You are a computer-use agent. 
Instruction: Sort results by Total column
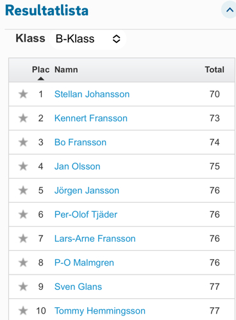click(214, 70)
